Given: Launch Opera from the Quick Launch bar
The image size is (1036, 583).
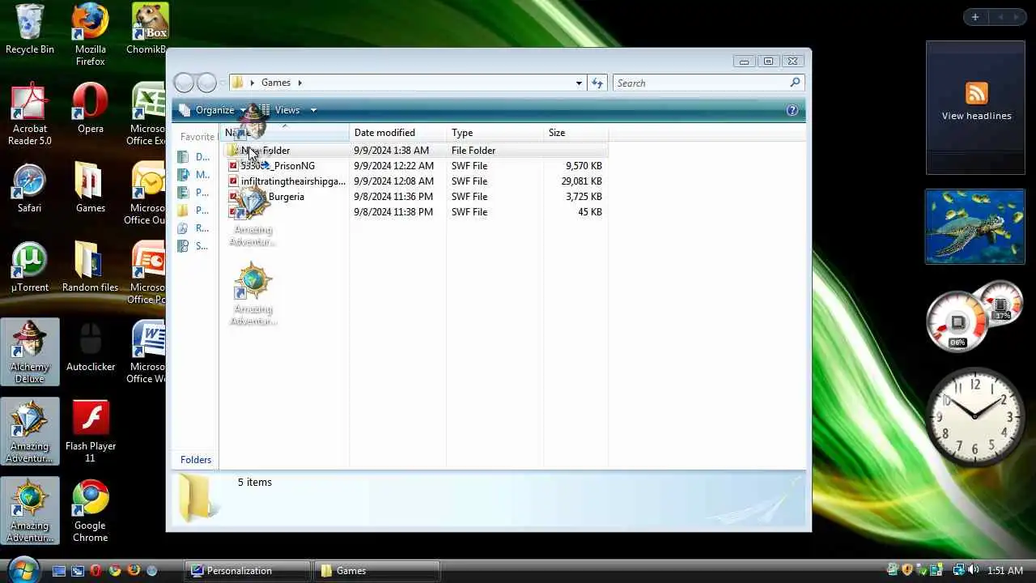Looking at the screenshot, I should point(96,571).
